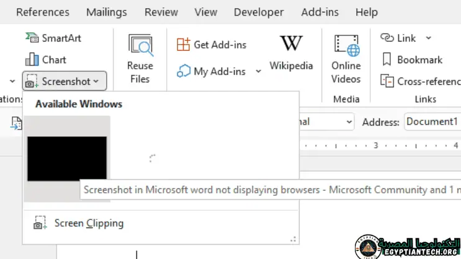The image size is (461, 259).
Task: Click the Address field containing Document1
Action: pyautogui.click(x=432, y=121)
